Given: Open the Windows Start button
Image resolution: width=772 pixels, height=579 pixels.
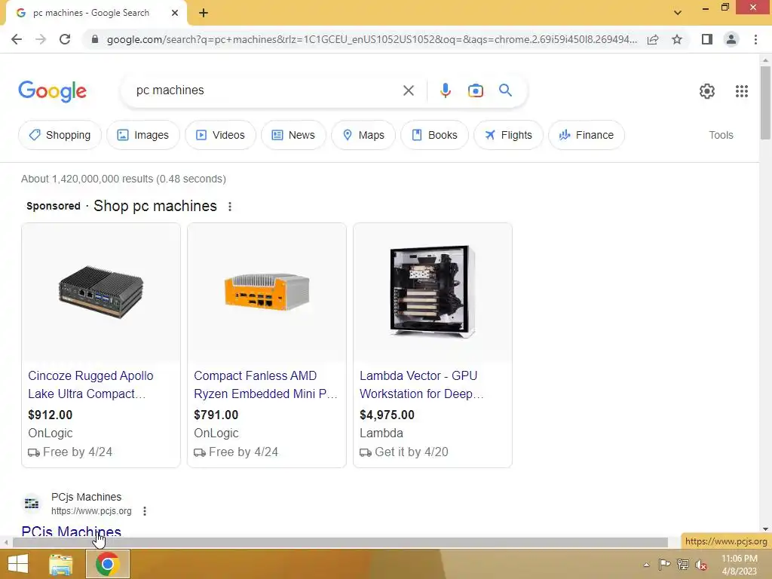Looking at the screenshot, I should coord(18,564).
